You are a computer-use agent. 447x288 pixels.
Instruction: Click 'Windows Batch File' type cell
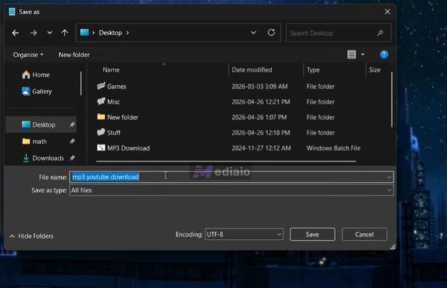(333, 148)
